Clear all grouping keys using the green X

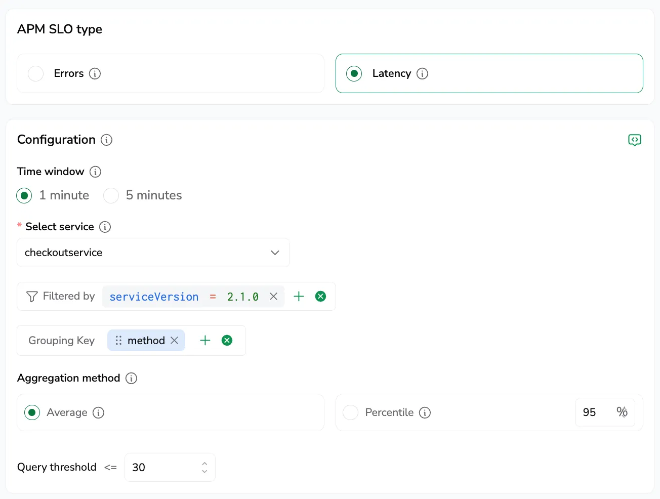coord(227,341)
